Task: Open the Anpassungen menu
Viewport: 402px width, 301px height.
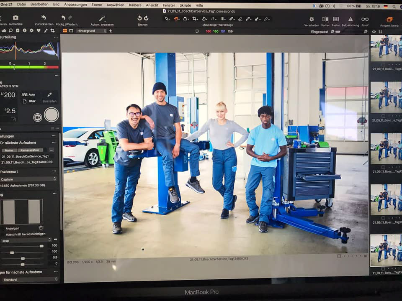Action: [x=75, y=5]
